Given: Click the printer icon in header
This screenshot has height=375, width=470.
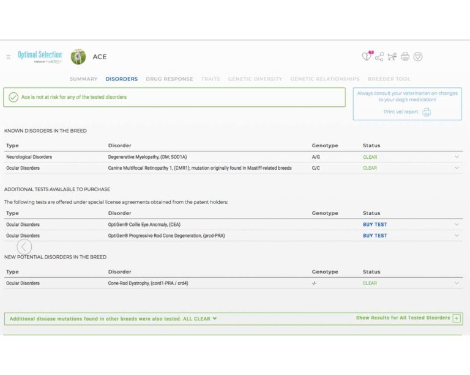Looking at the screenshot, I should (x=405, y=57).
